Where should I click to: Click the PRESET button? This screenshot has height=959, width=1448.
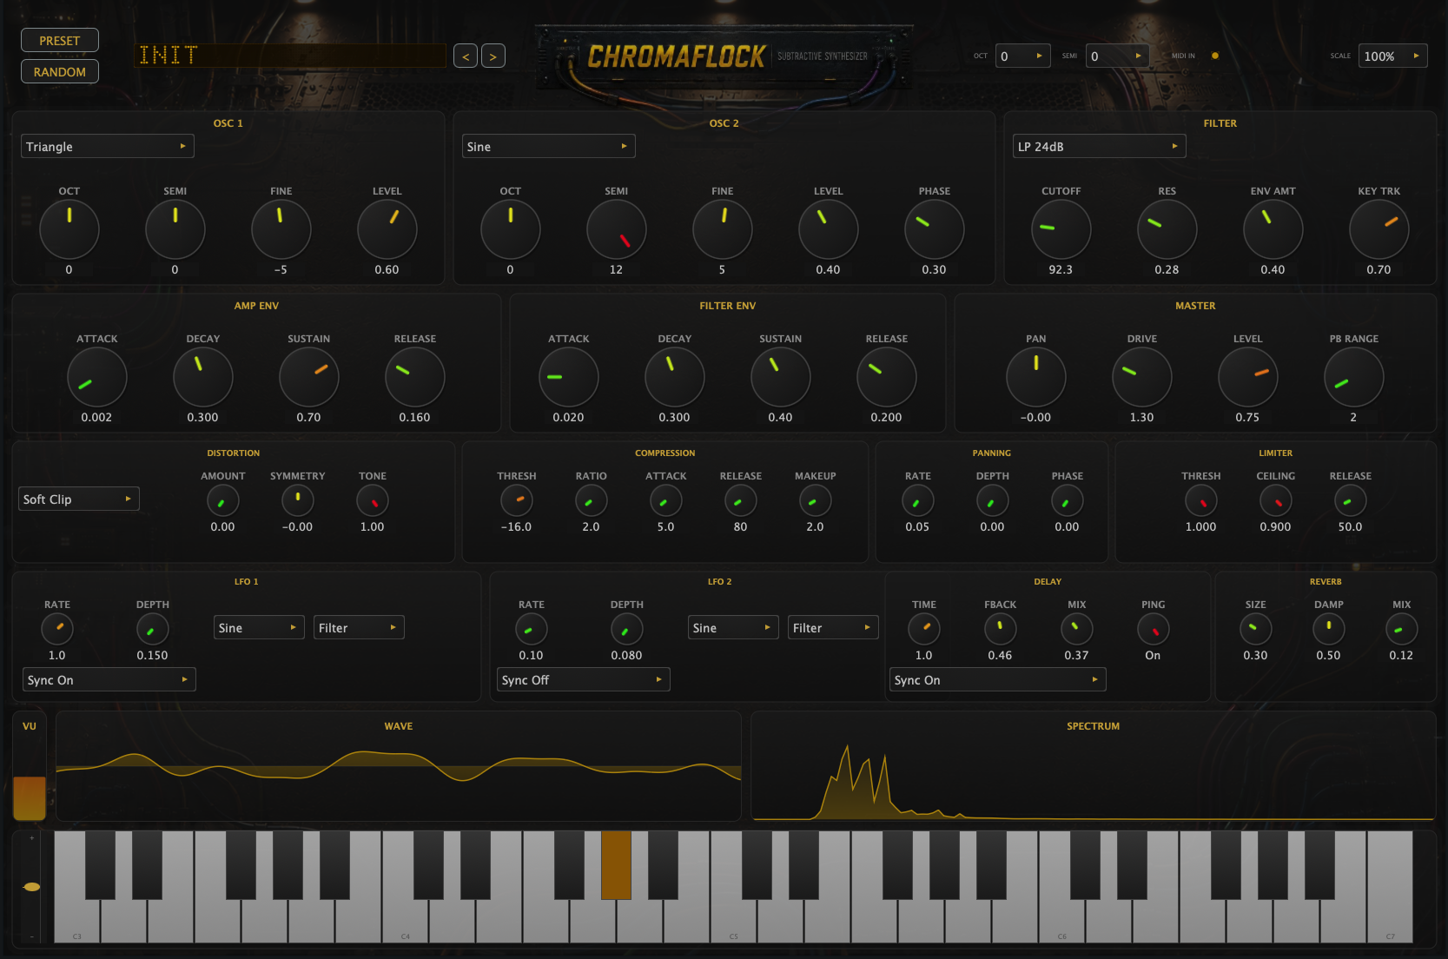[x=59, y=41]
